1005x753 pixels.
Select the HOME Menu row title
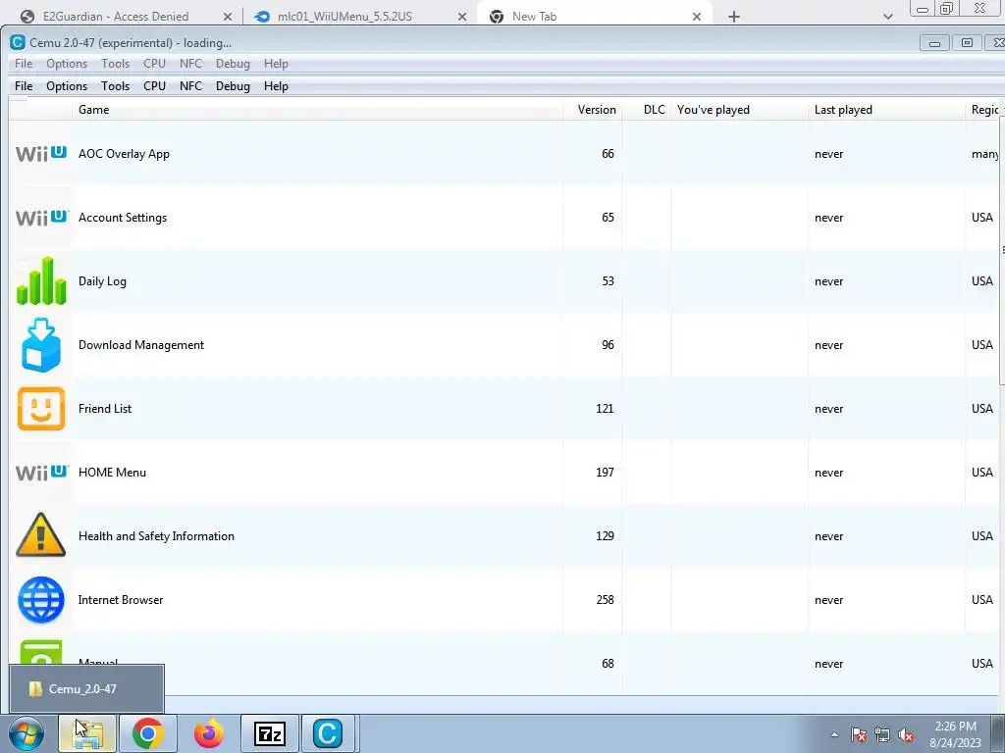(x=112, y=473)
